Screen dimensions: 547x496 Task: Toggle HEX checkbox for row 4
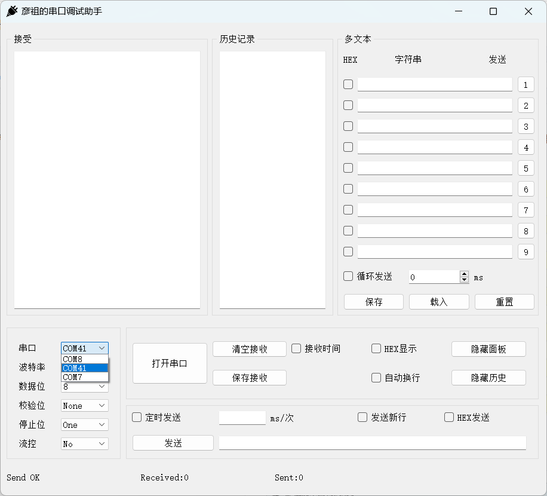pos(348,147)
